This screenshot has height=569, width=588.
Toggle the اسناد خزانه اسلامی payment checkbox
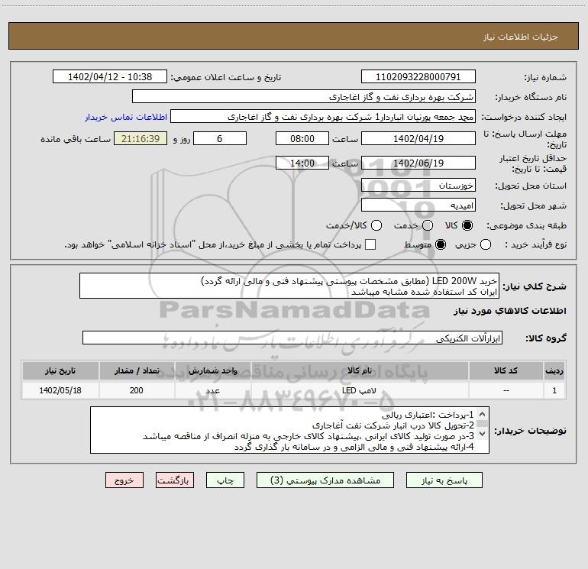tap(370, 244)
